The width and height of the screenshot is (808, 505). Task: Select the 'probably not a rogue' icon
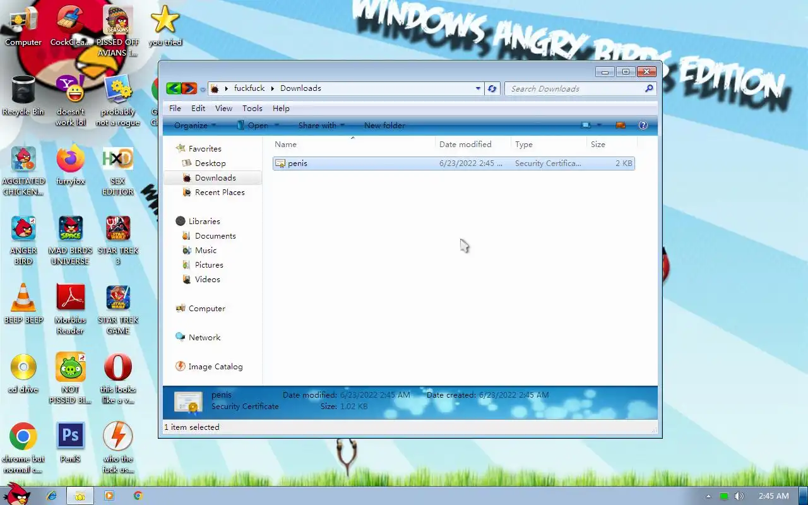(118, 101)
